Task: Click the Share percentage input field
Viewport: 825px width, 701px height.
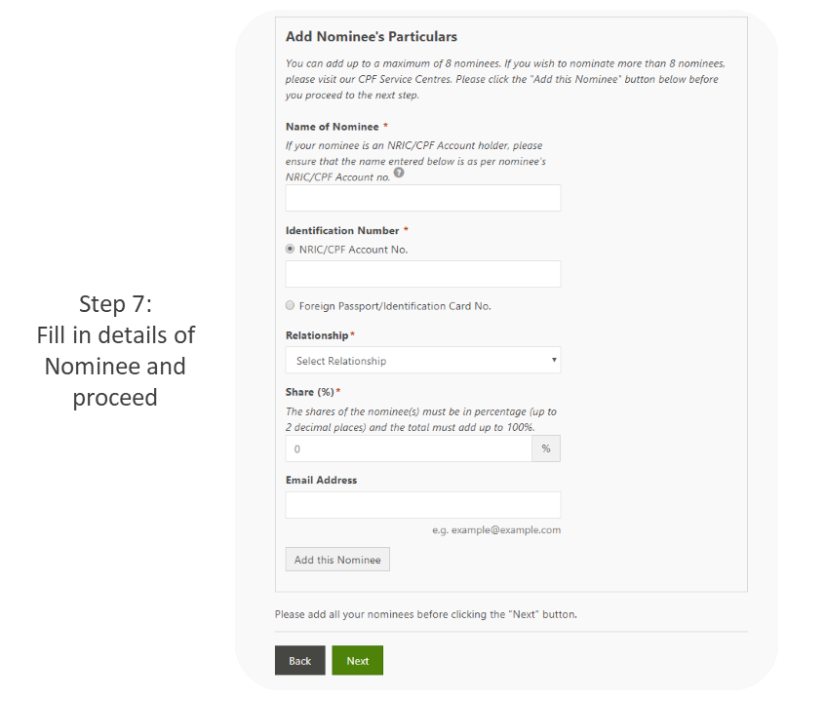Action: (x=409, y=448)
